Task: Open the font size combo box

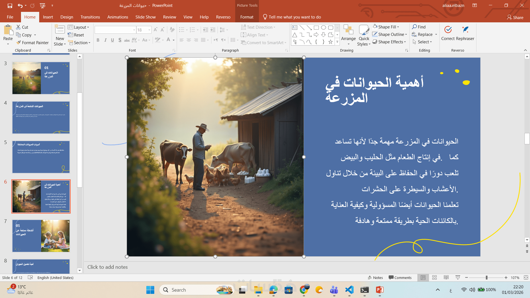Action: [x=149, y=30]
